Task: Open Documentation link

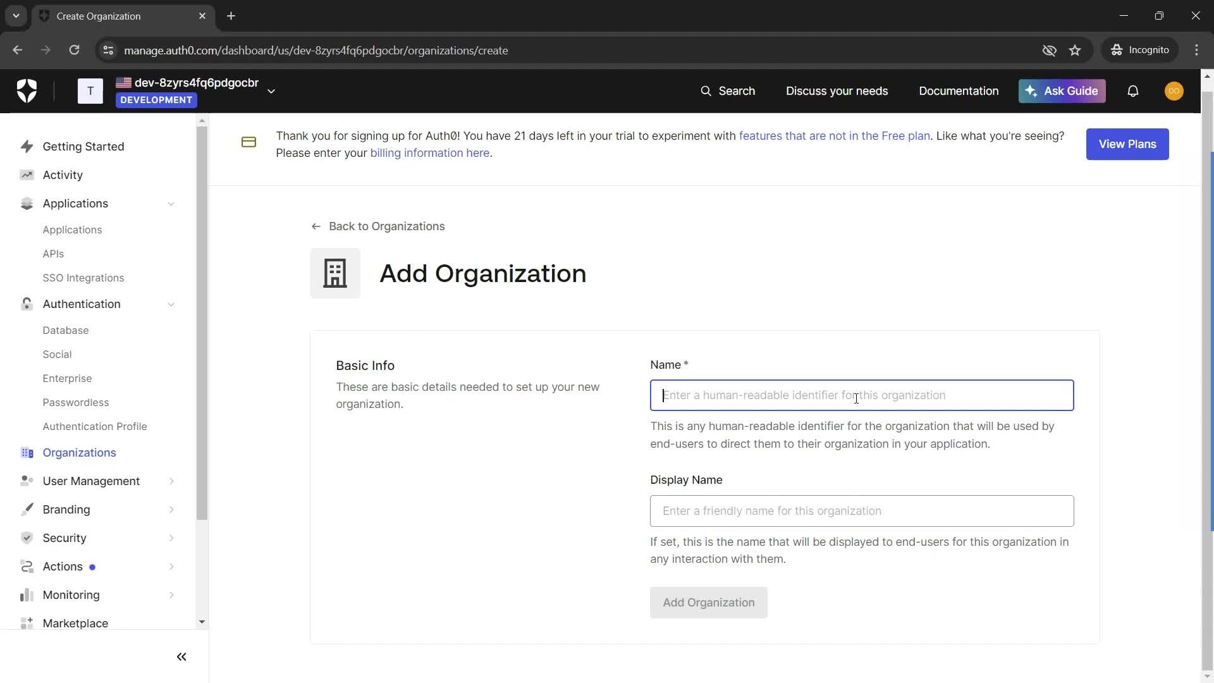Action: coord(959,91)
